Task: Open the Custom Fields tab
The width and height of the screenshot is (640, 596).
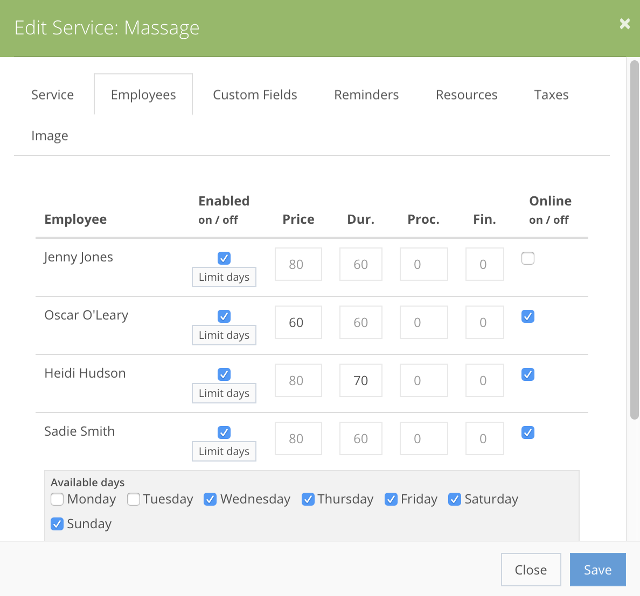Action: [x=255, y=94]
